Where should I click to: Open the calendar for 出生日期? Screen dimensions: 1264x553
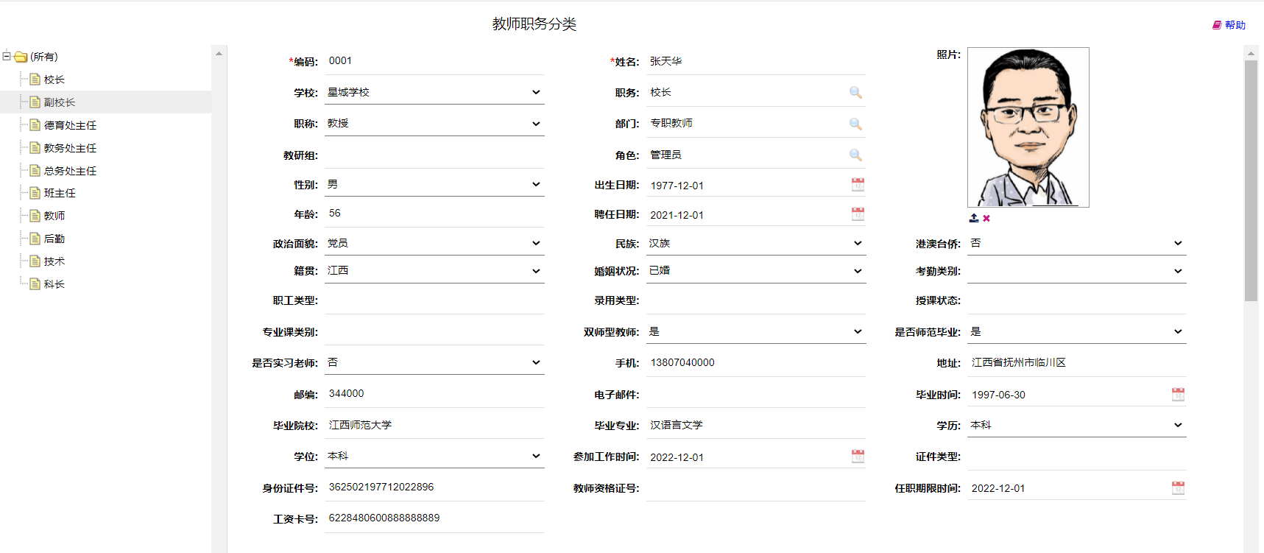(x=858, y=185)
